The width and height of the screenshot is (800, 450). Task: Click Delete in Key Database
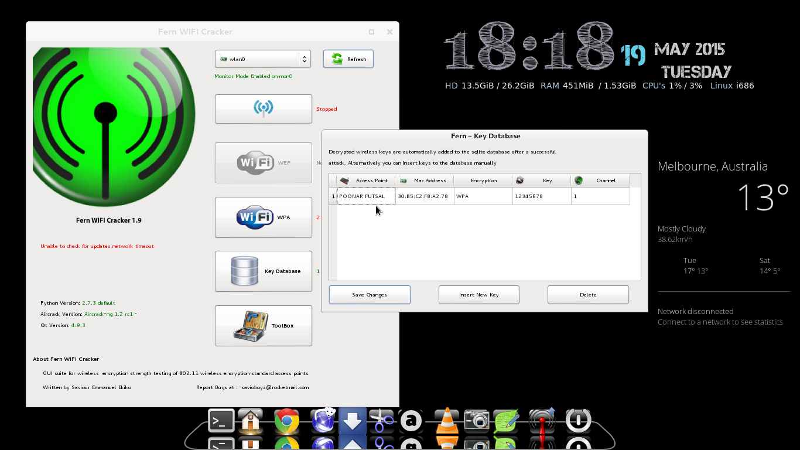(x=588, y=295)
